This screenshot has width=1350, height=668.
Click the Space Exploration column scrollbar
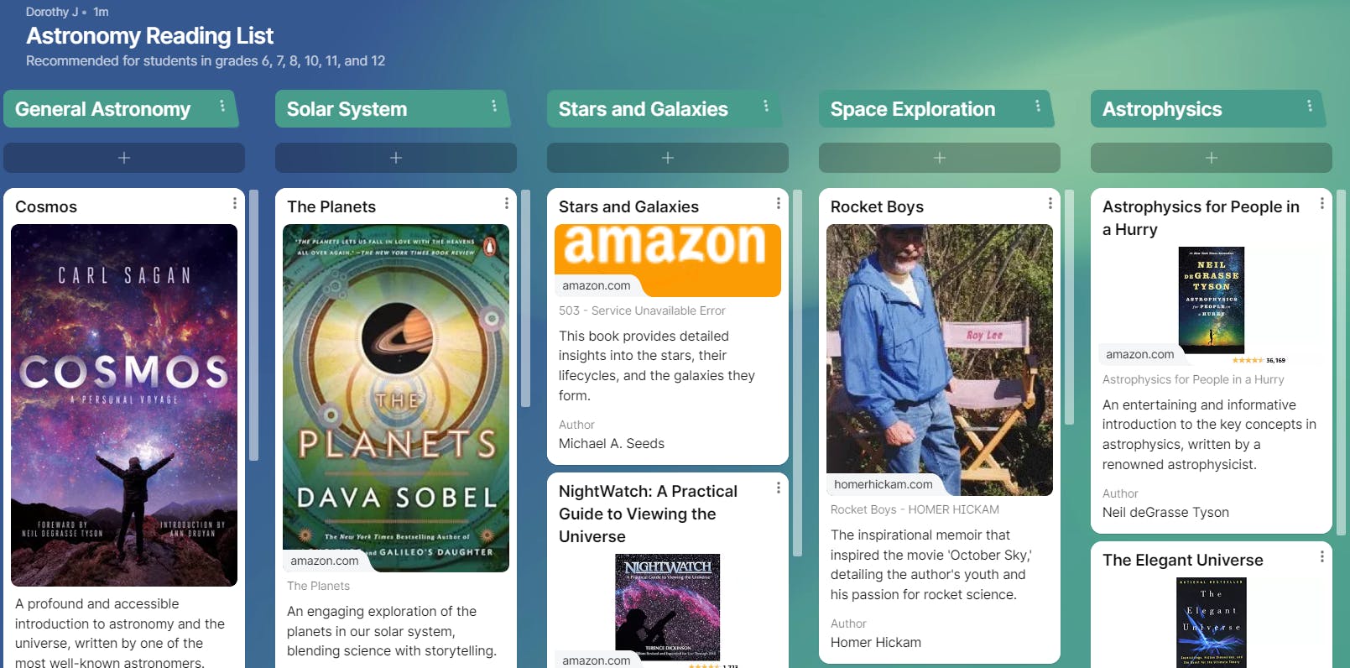point(1069,307)
